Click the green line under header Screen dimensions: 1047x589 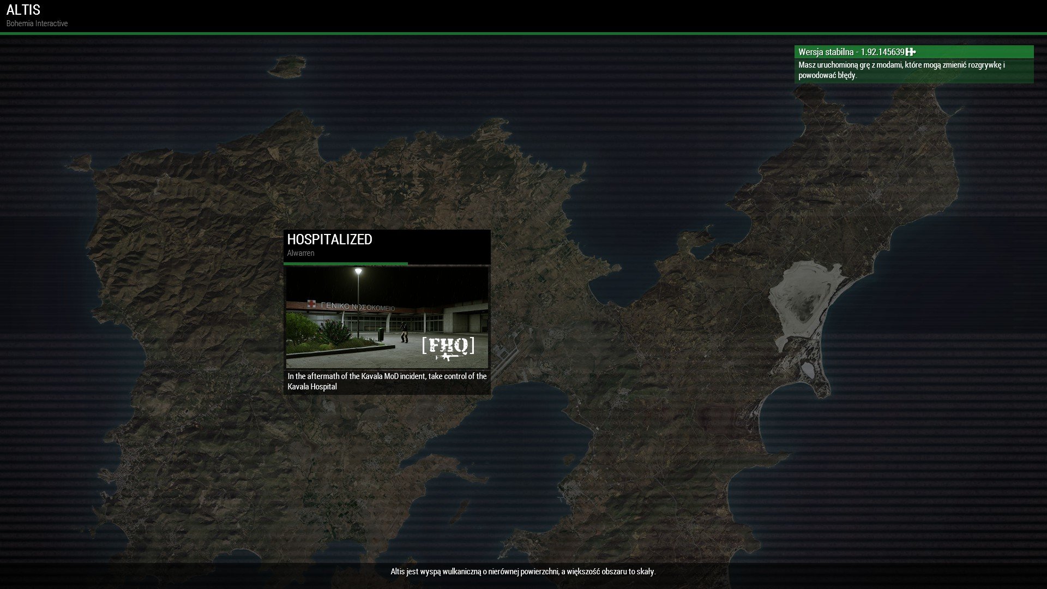point(523,33)
